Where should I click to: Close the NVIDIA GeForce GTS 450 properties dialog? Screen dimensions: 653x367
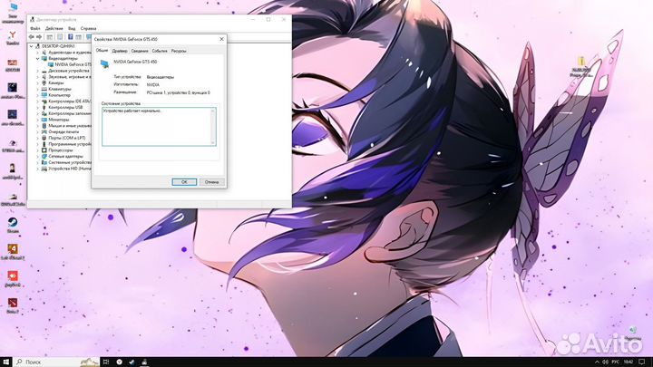point(221,39)
